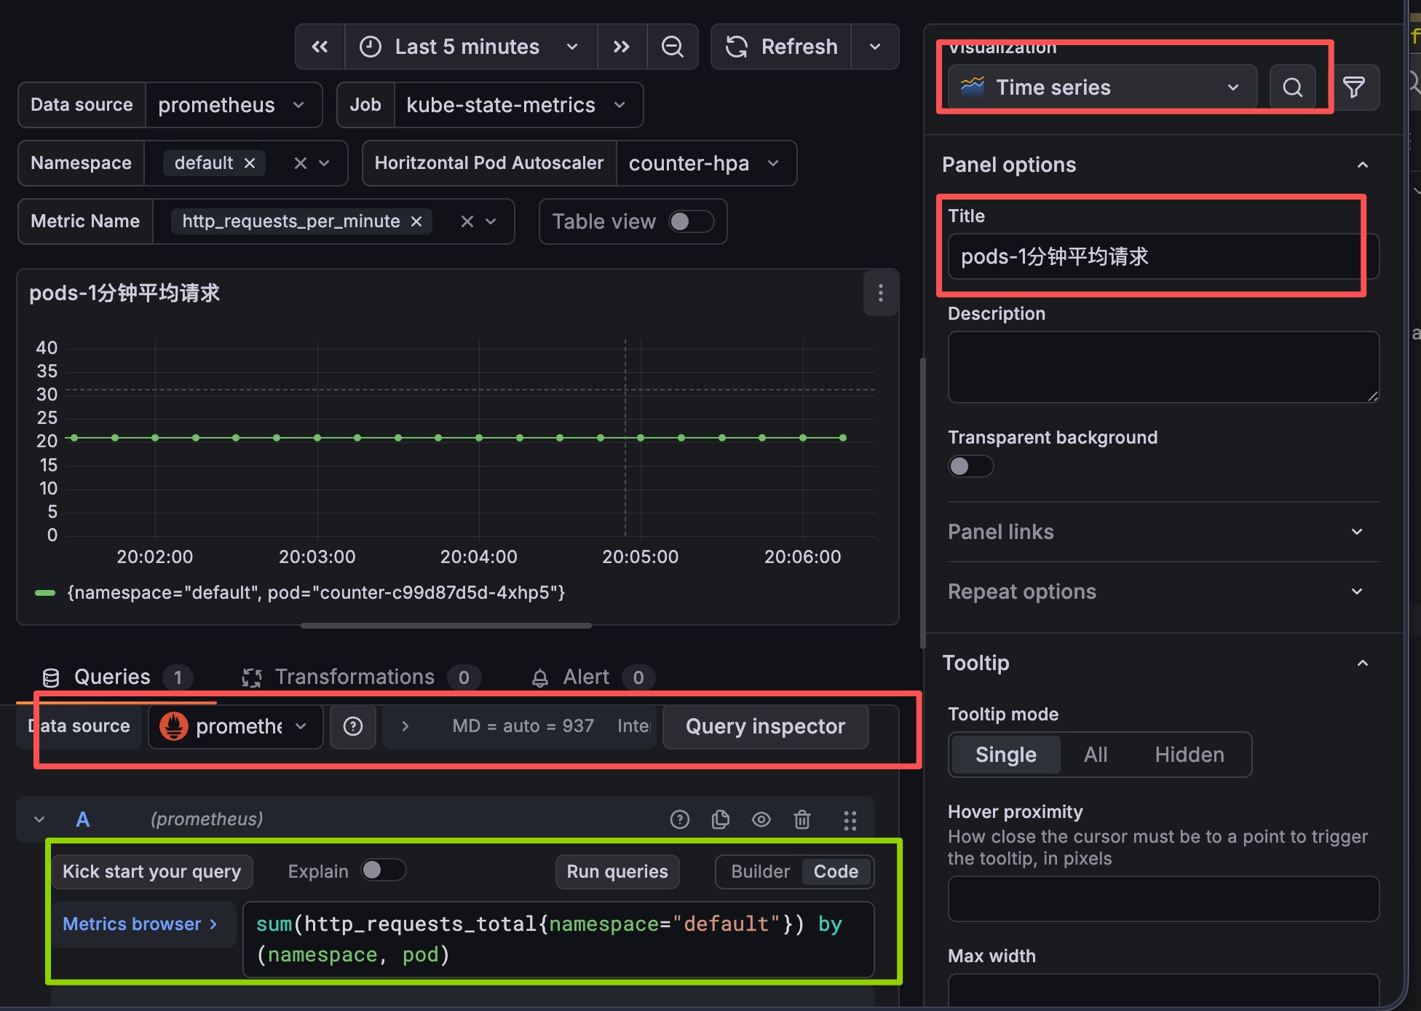Enable Transparent background switch
The height and width of the screenshot is (1011, 1421).
click(x=970, y=466)
